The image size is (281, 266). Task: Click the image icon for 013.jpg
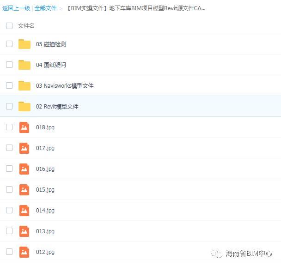pyautogui.click(x=24, y=231)
